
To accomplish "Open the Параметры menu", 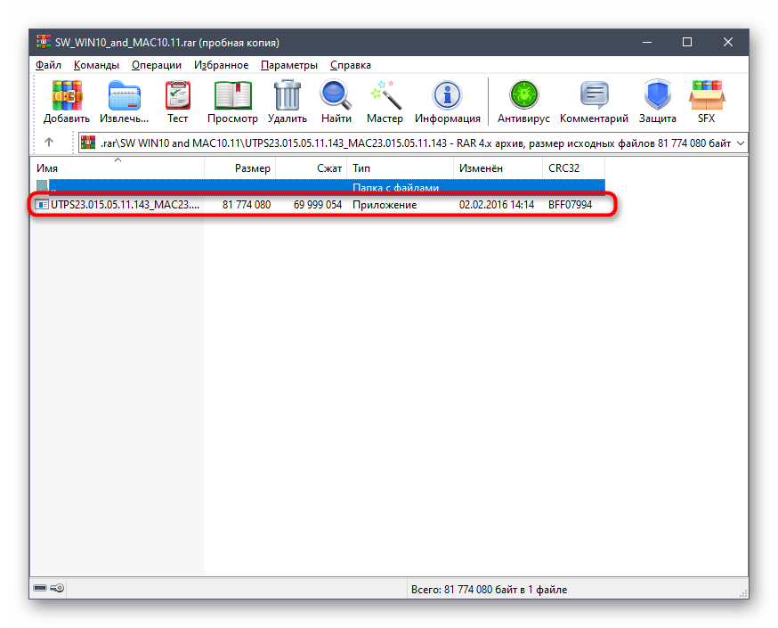I will [x=289, y=65].
